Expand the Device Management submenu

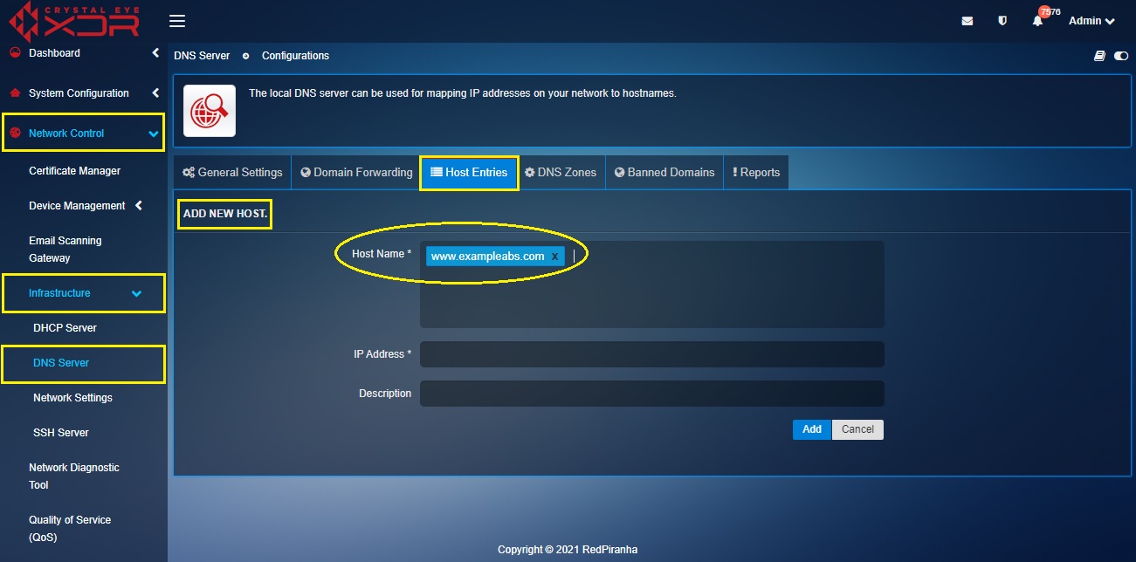85,206
